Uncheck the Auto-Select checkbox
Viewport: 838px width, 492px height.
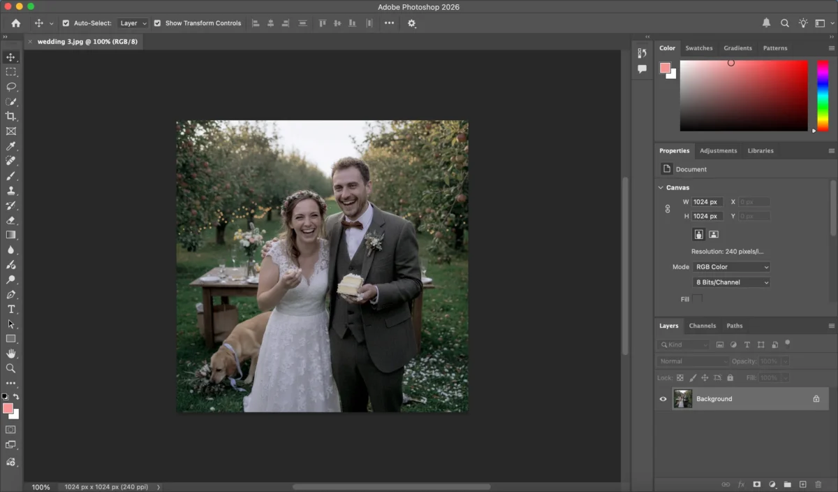click(66, 23)
